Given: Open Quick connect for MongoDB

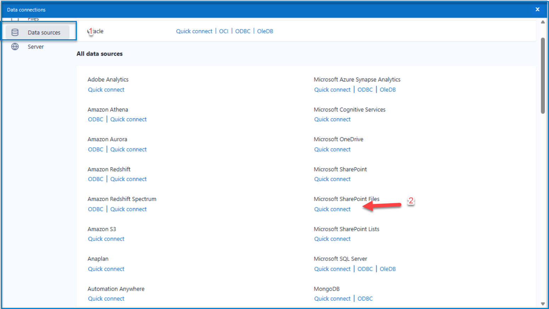Looking at the screenshot, I should click(x=332, y=299).
